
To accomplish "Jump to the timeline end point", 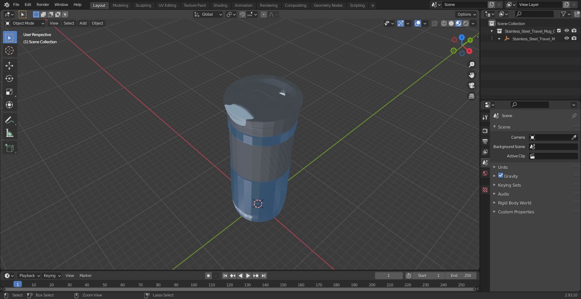I will pyautogui.click(x=263, y=276).
